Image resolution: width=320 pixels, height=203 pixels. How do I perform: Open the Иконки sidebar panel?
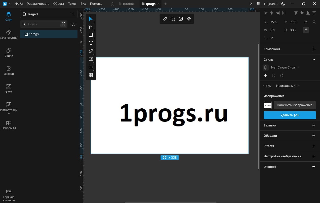point(9,71)
